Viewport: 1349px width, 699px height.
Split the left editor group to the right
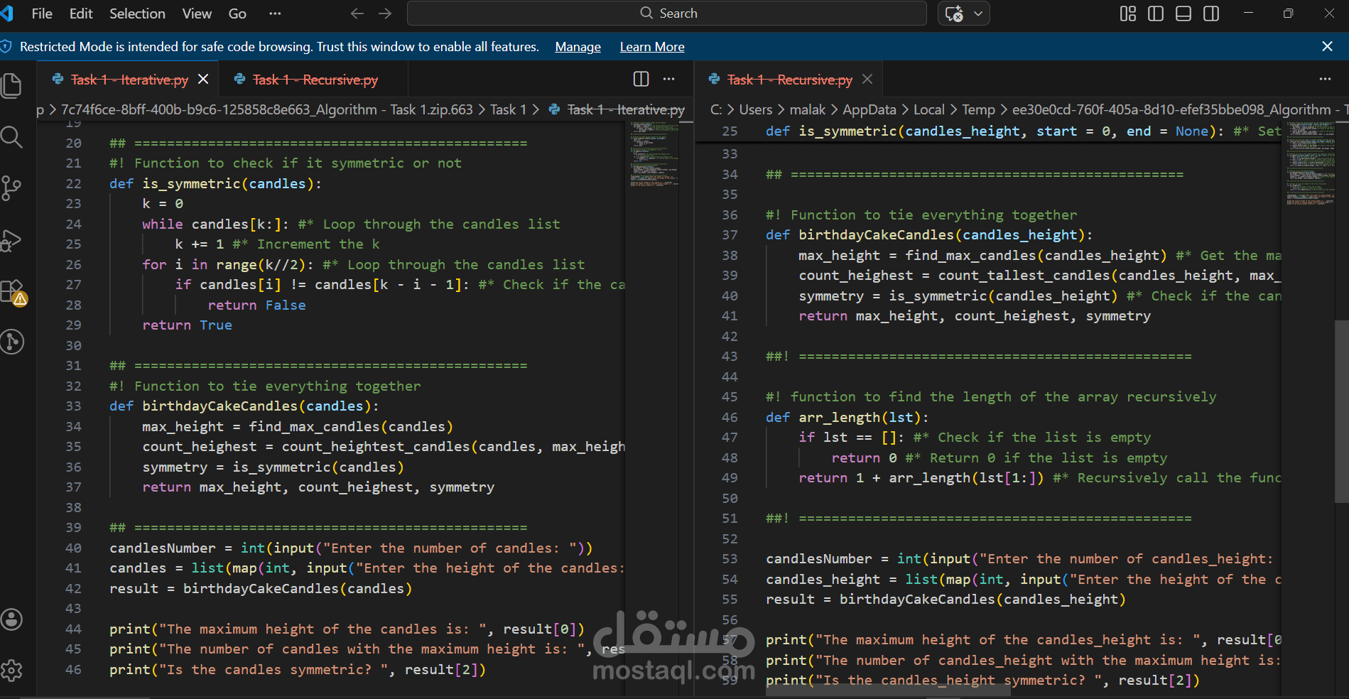coord(641,79)
